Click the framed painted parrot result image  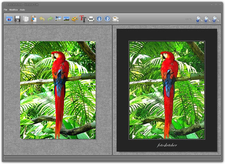tap(167, 90)
